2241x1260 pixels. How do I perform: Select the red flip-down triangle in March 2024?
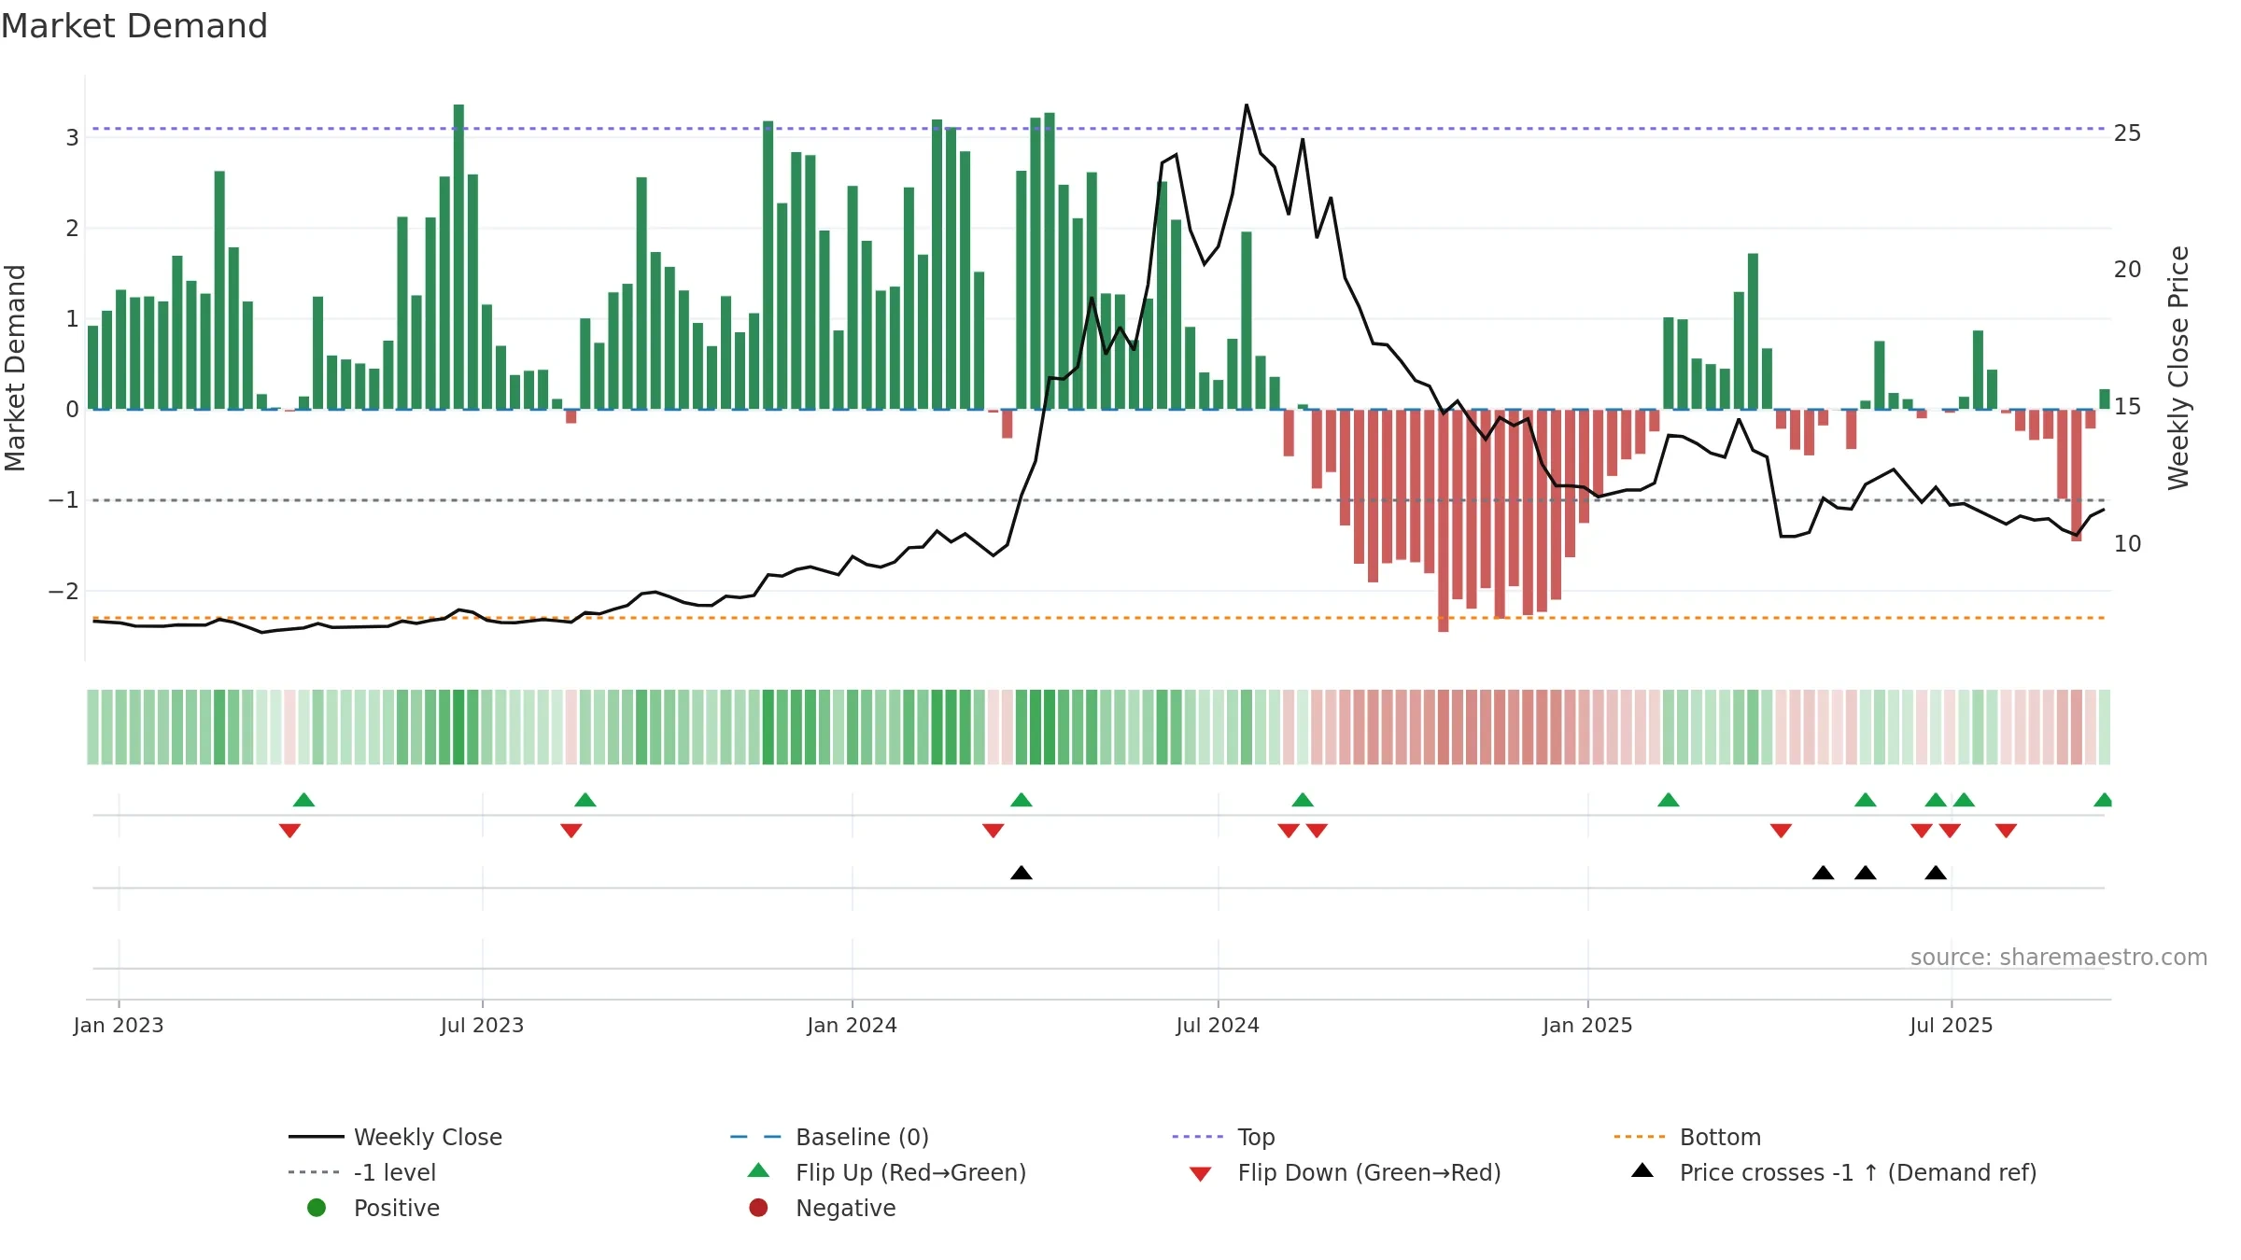coord(994,831)
